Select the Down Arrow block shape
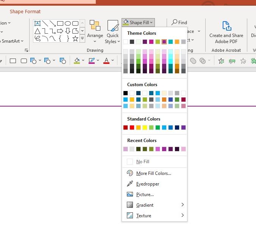 (68, 31)
